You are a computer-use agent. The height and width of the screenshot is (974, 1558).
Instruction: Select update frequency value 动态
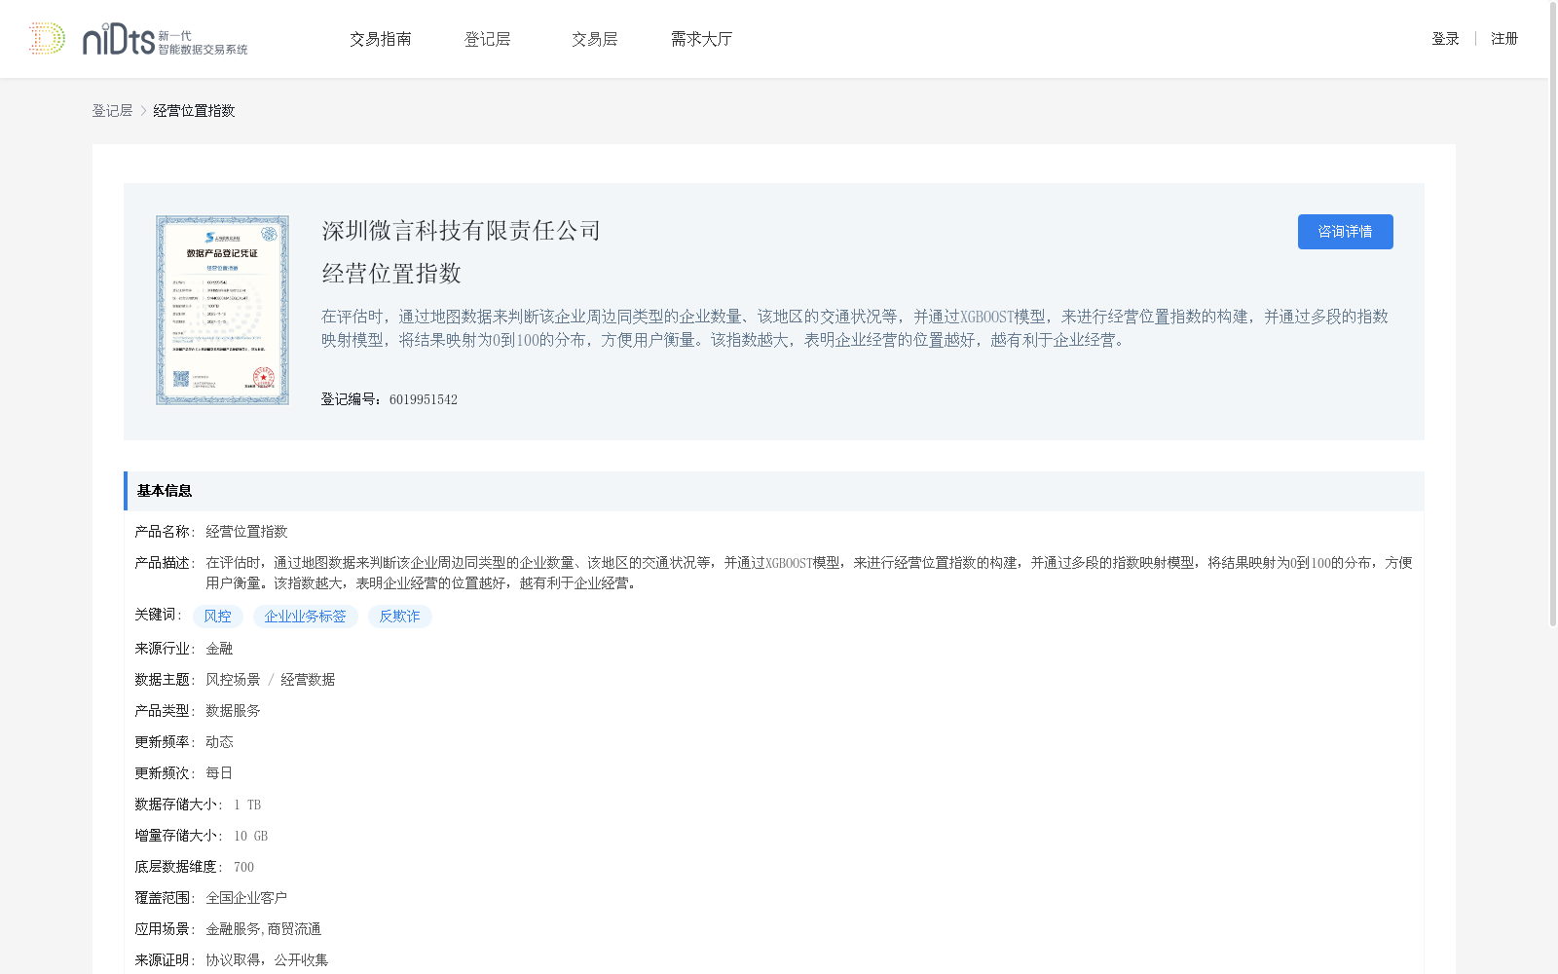219,742
